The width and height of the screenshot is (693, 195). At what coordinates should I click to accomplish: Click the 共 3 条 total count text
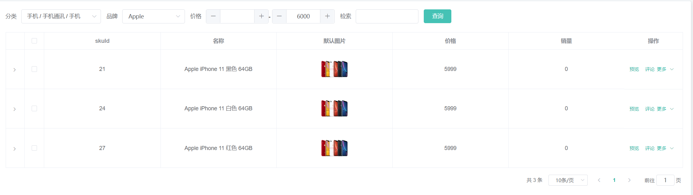(534, 180)
